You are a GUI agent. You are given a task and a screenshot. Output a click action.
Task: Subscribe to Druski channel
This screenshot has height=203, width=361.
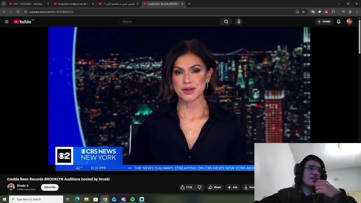click(50, 187)
